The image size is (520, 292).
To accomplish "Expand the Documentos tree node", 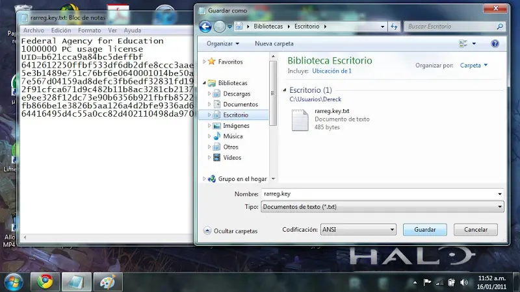I will pos(209,104).
